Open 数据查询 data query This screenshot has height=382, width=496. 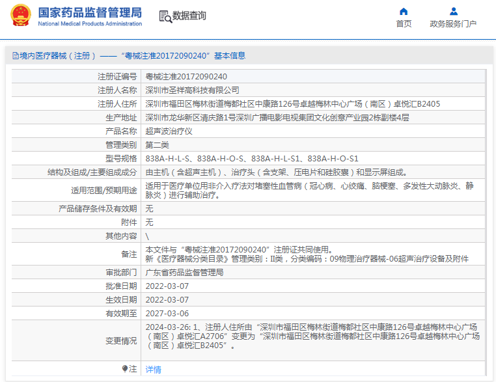click(189, 16)
